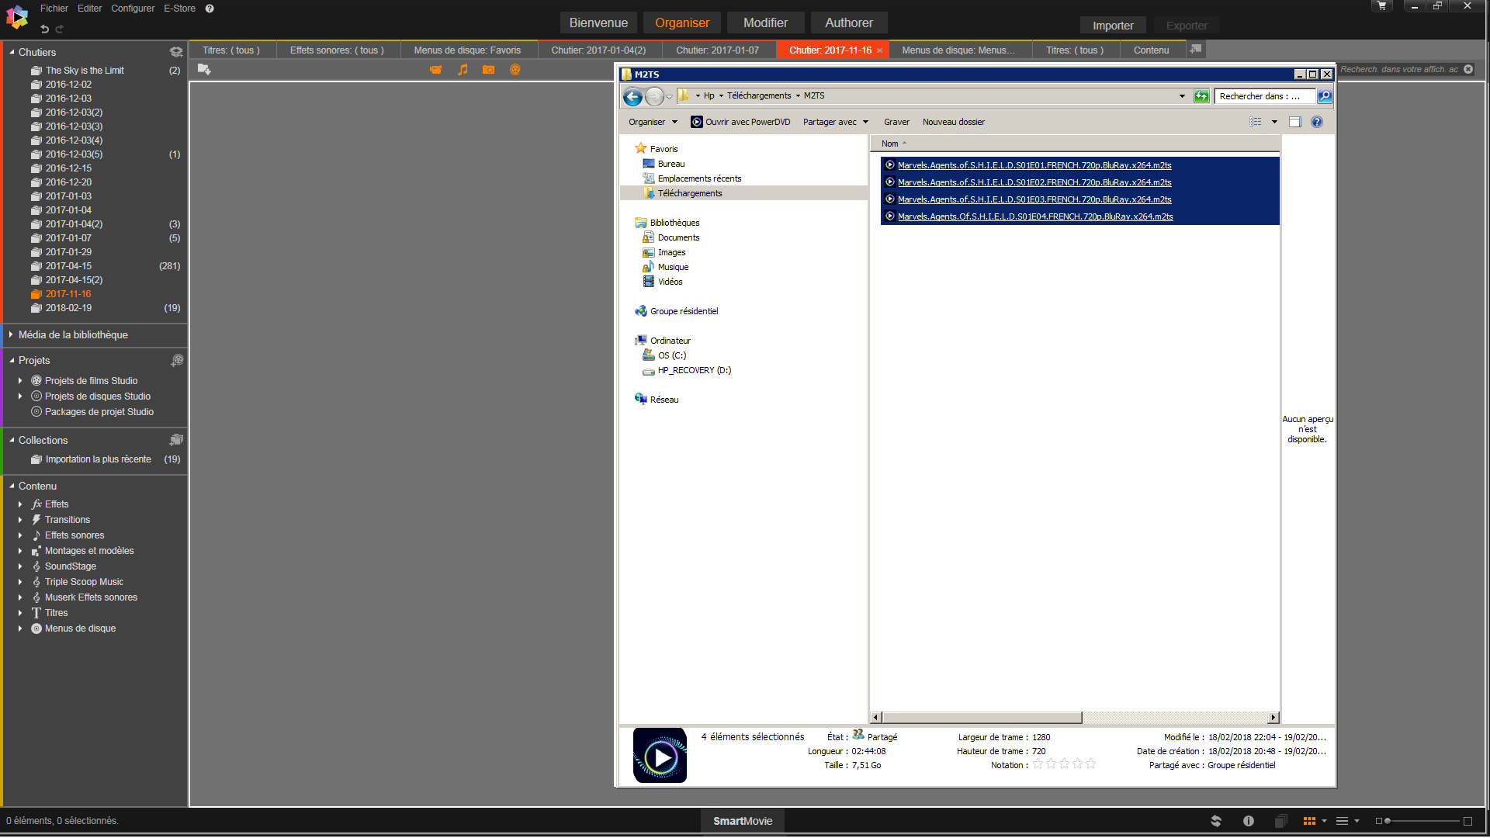Open the blue help icon in M2TS window

coord(1317,122)
